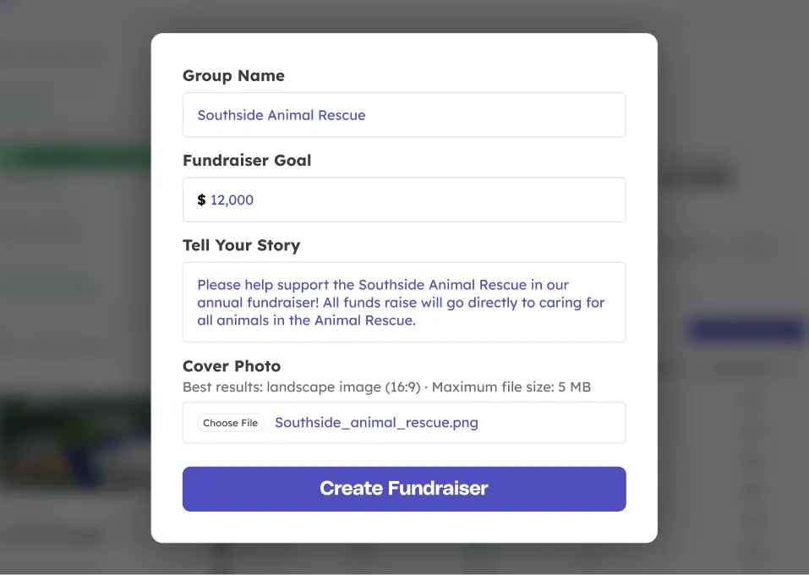Click the Group Name label

[x=233, y=75]
